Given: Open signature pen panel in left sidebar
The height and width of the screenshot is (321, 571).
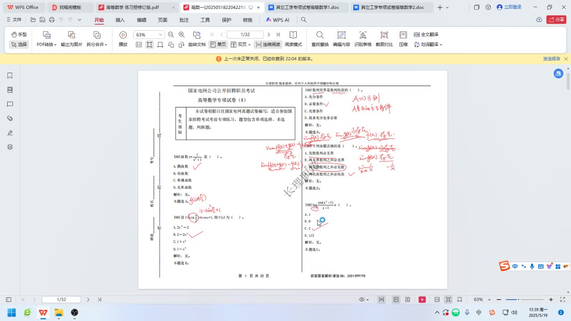Looking at the screenshot, I should pos(10,133).
